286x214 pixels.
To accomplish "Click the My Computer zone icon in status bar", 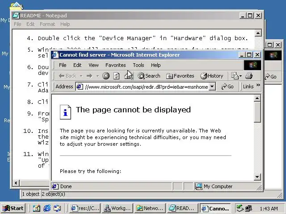I will (198, 186).
